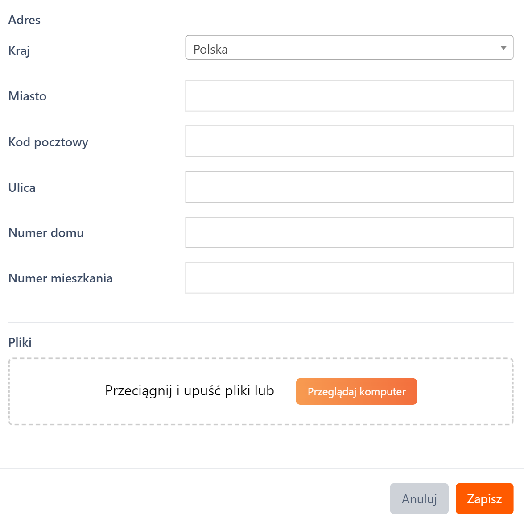Focus the Numer domu field
Viewport: 524px width, 523px height.
pyautogui.click(x=349, y=232)
